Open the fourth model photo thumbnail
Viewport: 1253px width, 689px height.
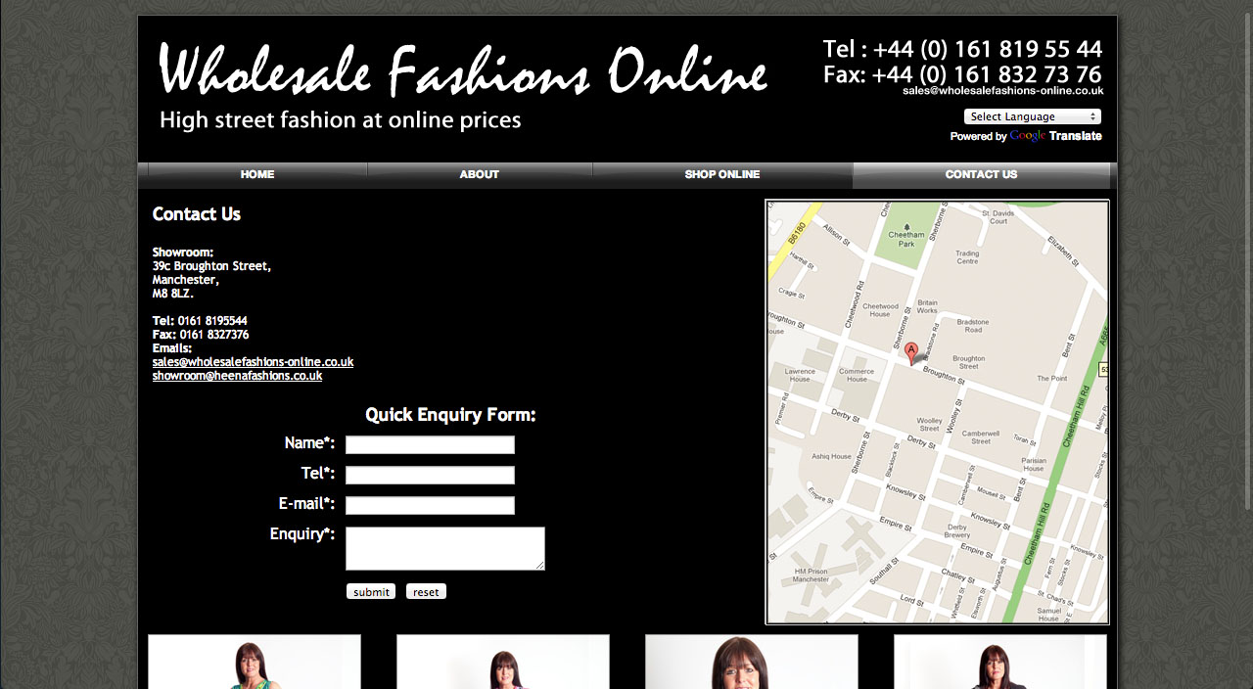coord(1000,662)
